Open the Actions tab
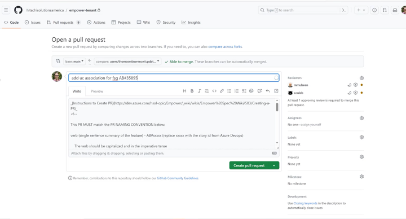 point(96,23)
